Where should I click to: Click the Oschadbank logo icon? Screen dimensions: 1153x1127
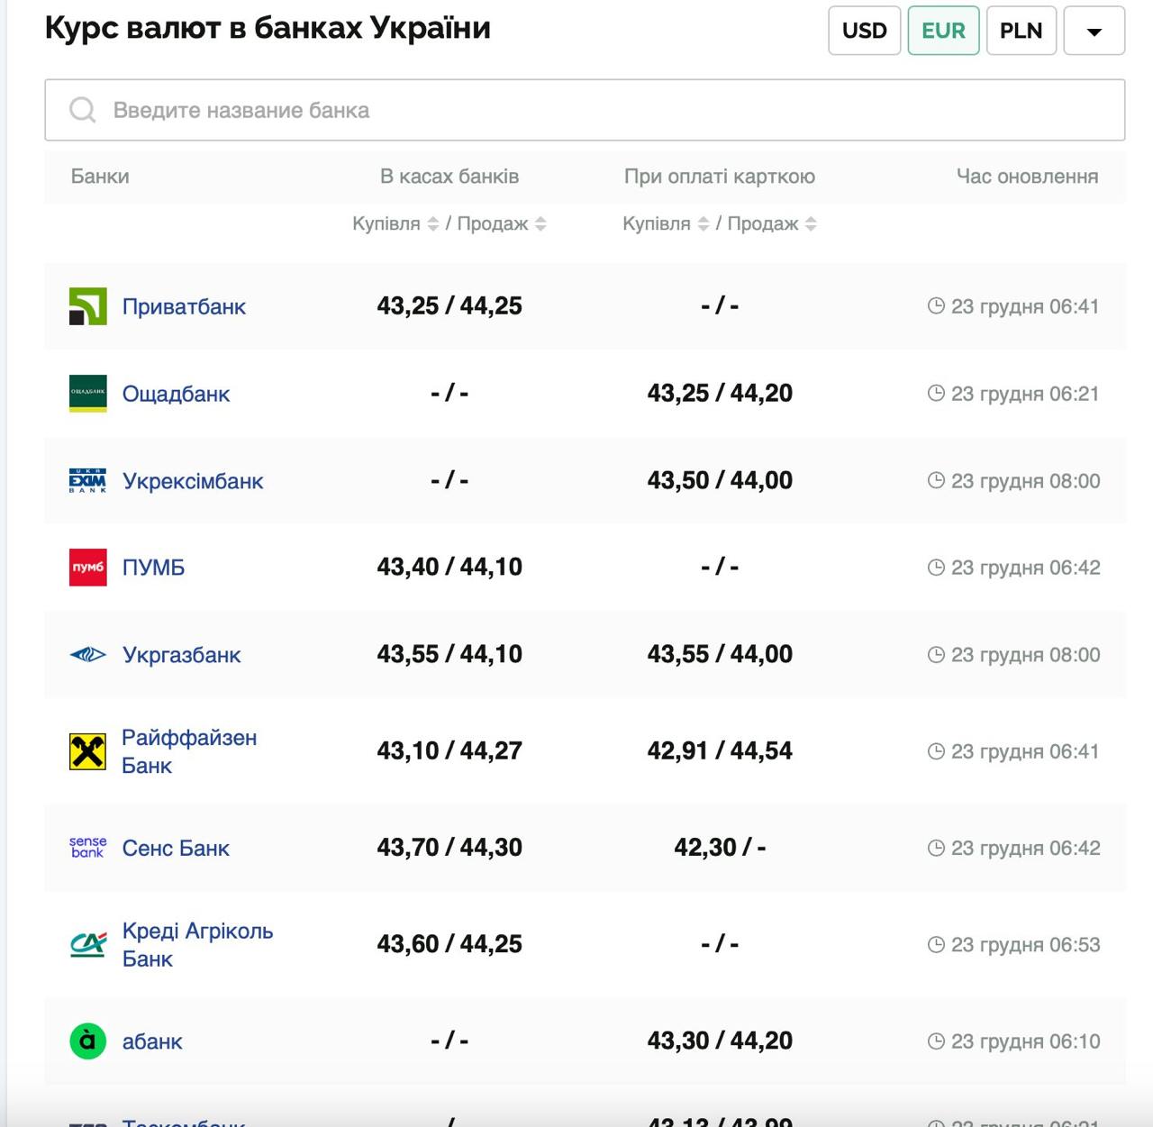coord(87,394)
